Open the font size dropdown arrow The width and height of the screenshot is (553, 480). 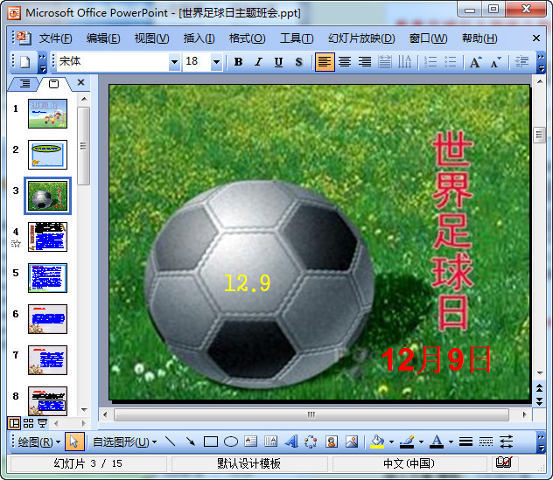point(216,62)
